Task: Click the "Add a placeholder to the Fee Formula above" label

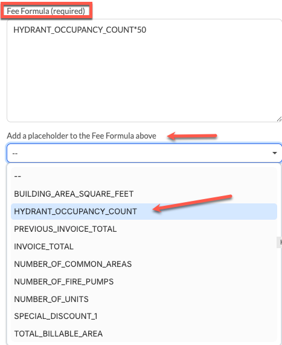Action: (82, 136)
